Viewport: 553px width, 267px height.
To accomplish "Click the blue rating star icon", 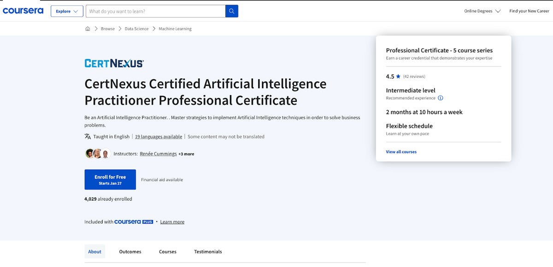I will 398,77.
